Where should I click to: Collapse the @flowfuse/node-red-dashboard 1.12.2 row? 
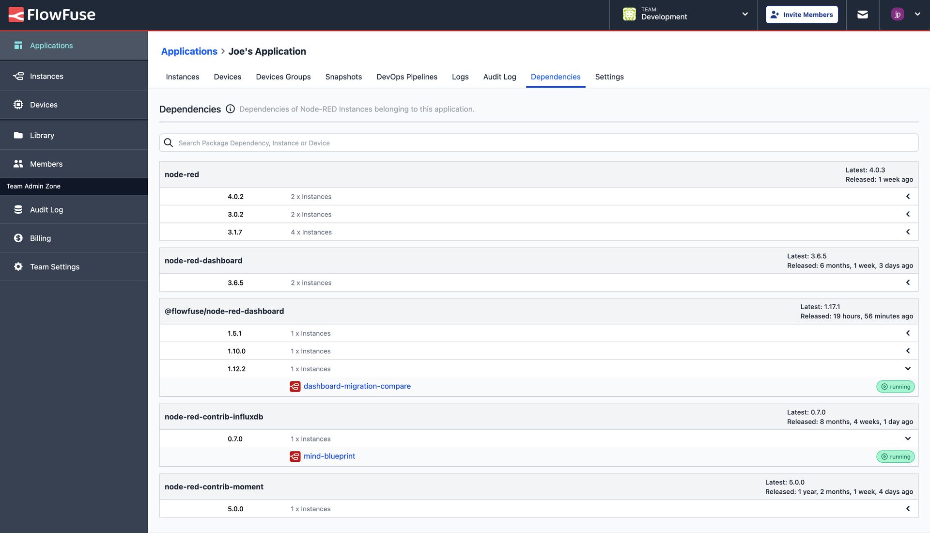[908, 369]
